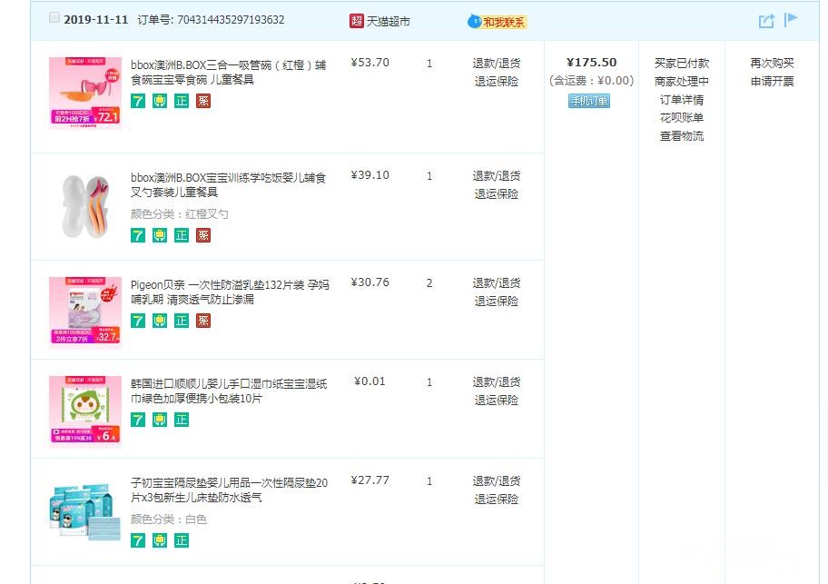Click the green 7-day return icon under the bbox suction bowl
Image resolution: width=828 pixels, height=584 pixels.
click(x=138, y=101)
